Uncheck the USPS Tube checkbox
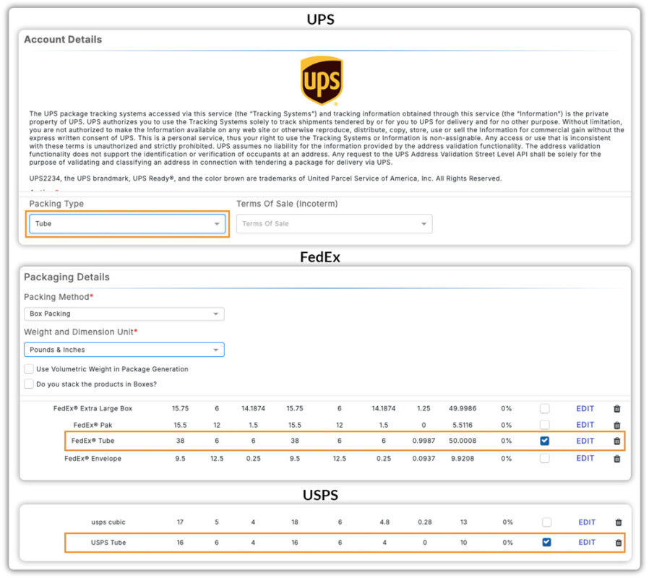The image size is (649, 578). click(x=546, y=542)
